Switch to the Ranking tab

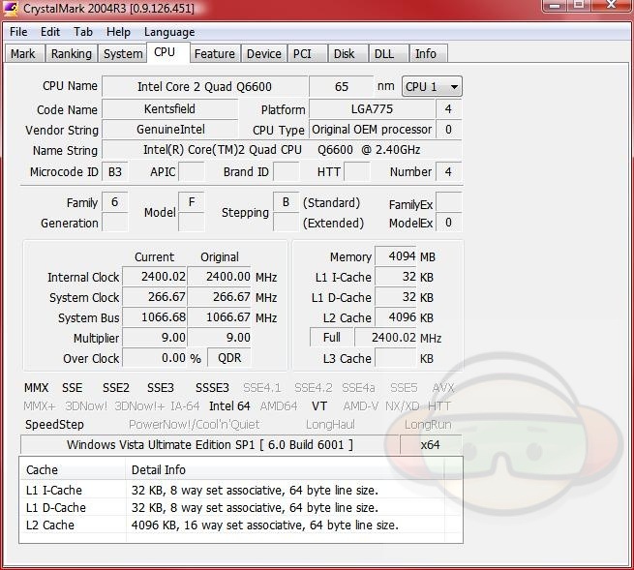[71, 54]
